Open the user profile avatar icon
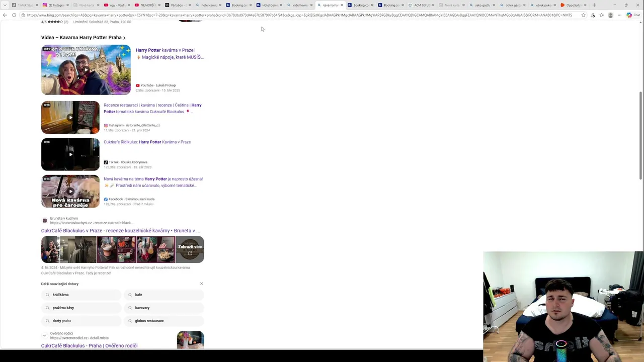Image resolution: width=644 pixels, height=362 pixels. coord(610,15)
